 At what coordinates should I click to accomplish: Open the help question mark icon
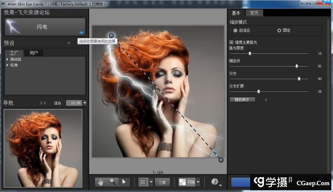click(x=215, y=182)
